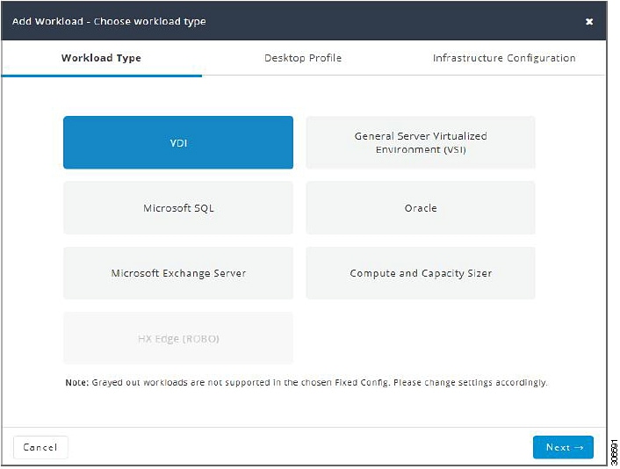Switch to the Workload Type tab
Viewport: 620px width, 469px height.
pos(101,58)
